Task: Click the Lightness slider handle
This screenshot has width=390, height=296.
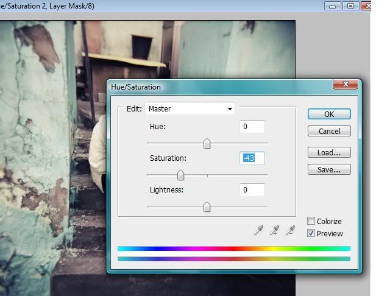Action: coord(207,207)
